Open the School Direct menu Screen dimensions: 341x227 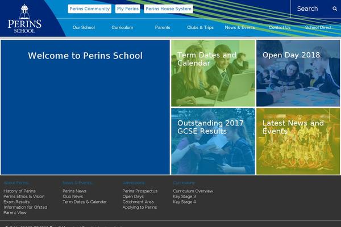click(318, 27)
